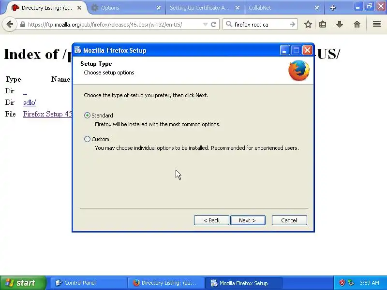Go back with the Back button
The width and height of the screenshot is (387, 290).
pos(211,220)
